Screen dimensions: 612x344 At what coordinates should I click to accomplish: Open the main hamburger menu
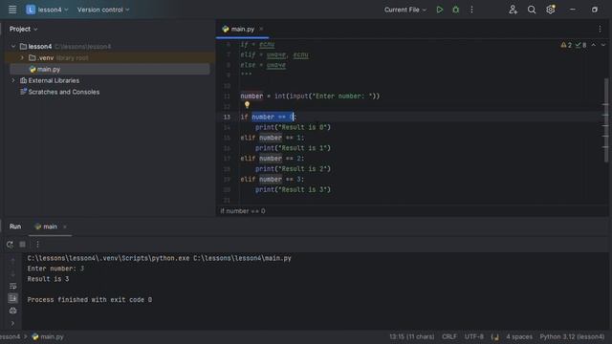tap(12, 10)
